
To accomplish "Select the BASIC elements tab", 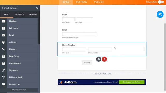I will point(6,14).
